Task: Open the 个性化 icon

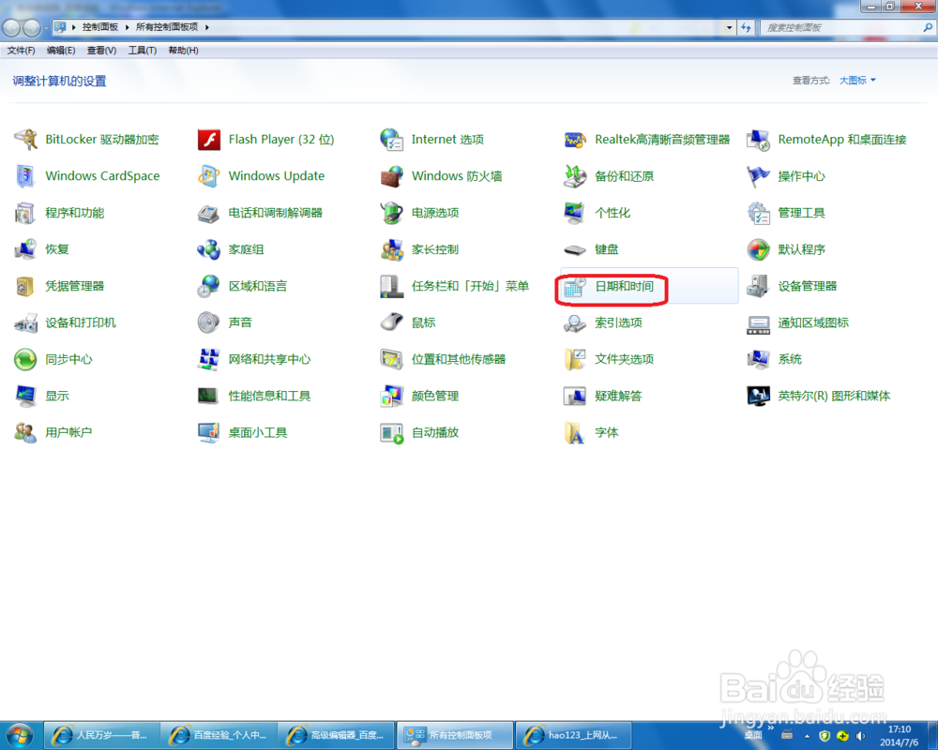Action: [575, 213]
